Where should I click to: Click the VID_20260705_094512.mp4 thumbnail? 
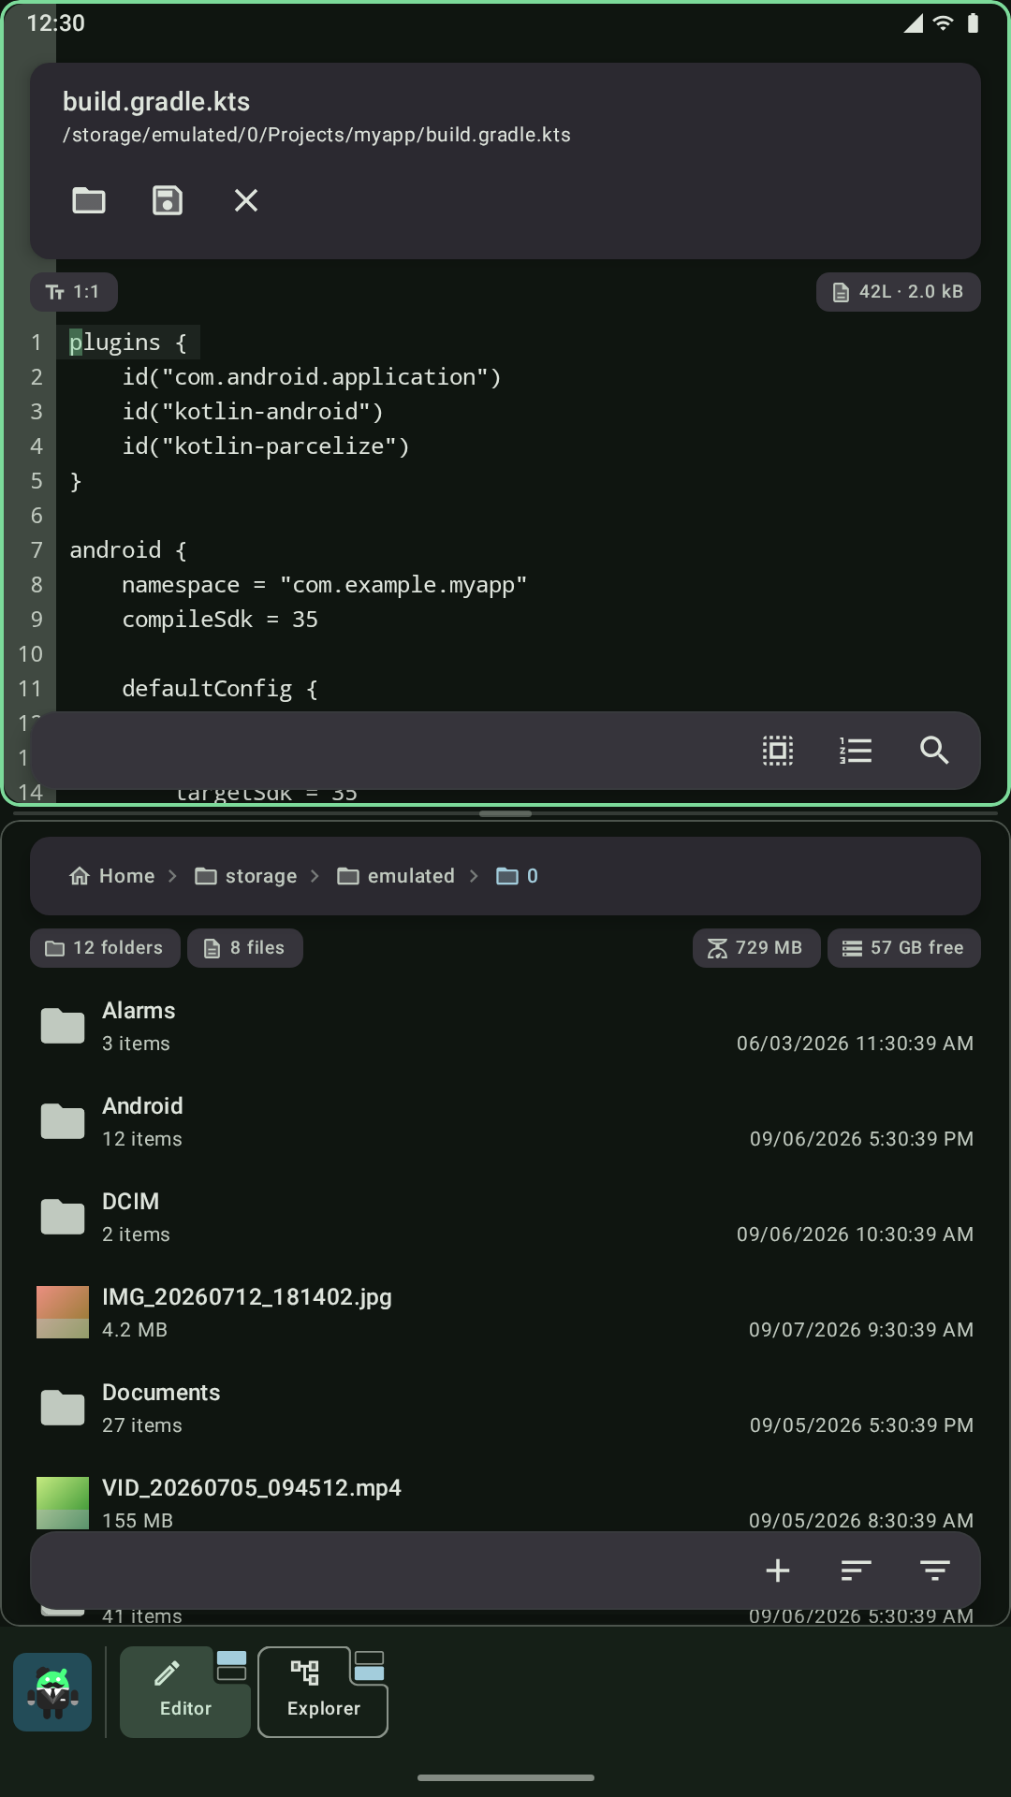(x=63, y=1503)
